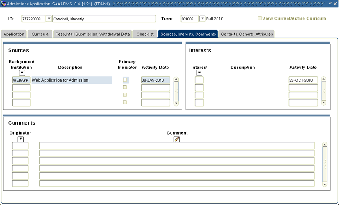The width and height of the screenshot is (339, 205).
Task: Click the second Background Institution field
Action: 21,88
